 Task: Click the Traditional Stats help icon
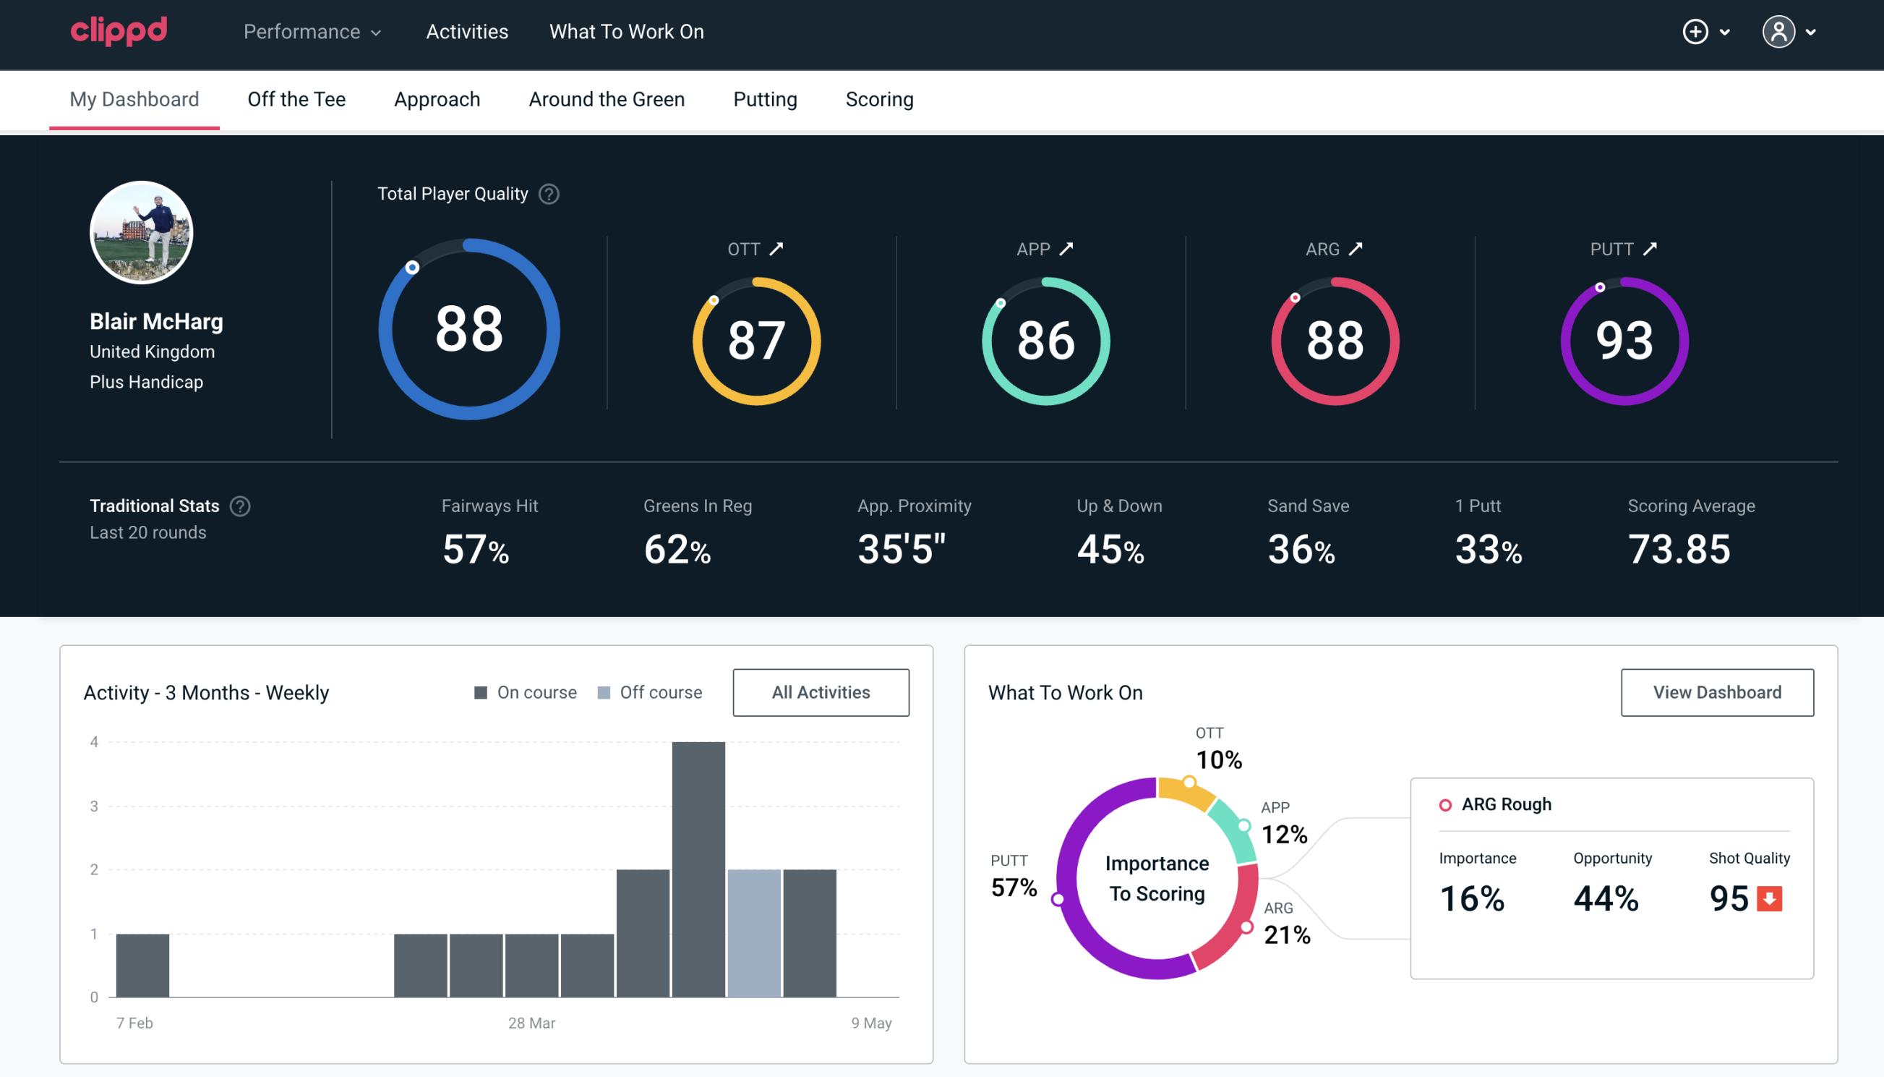(x=241, y=505)
